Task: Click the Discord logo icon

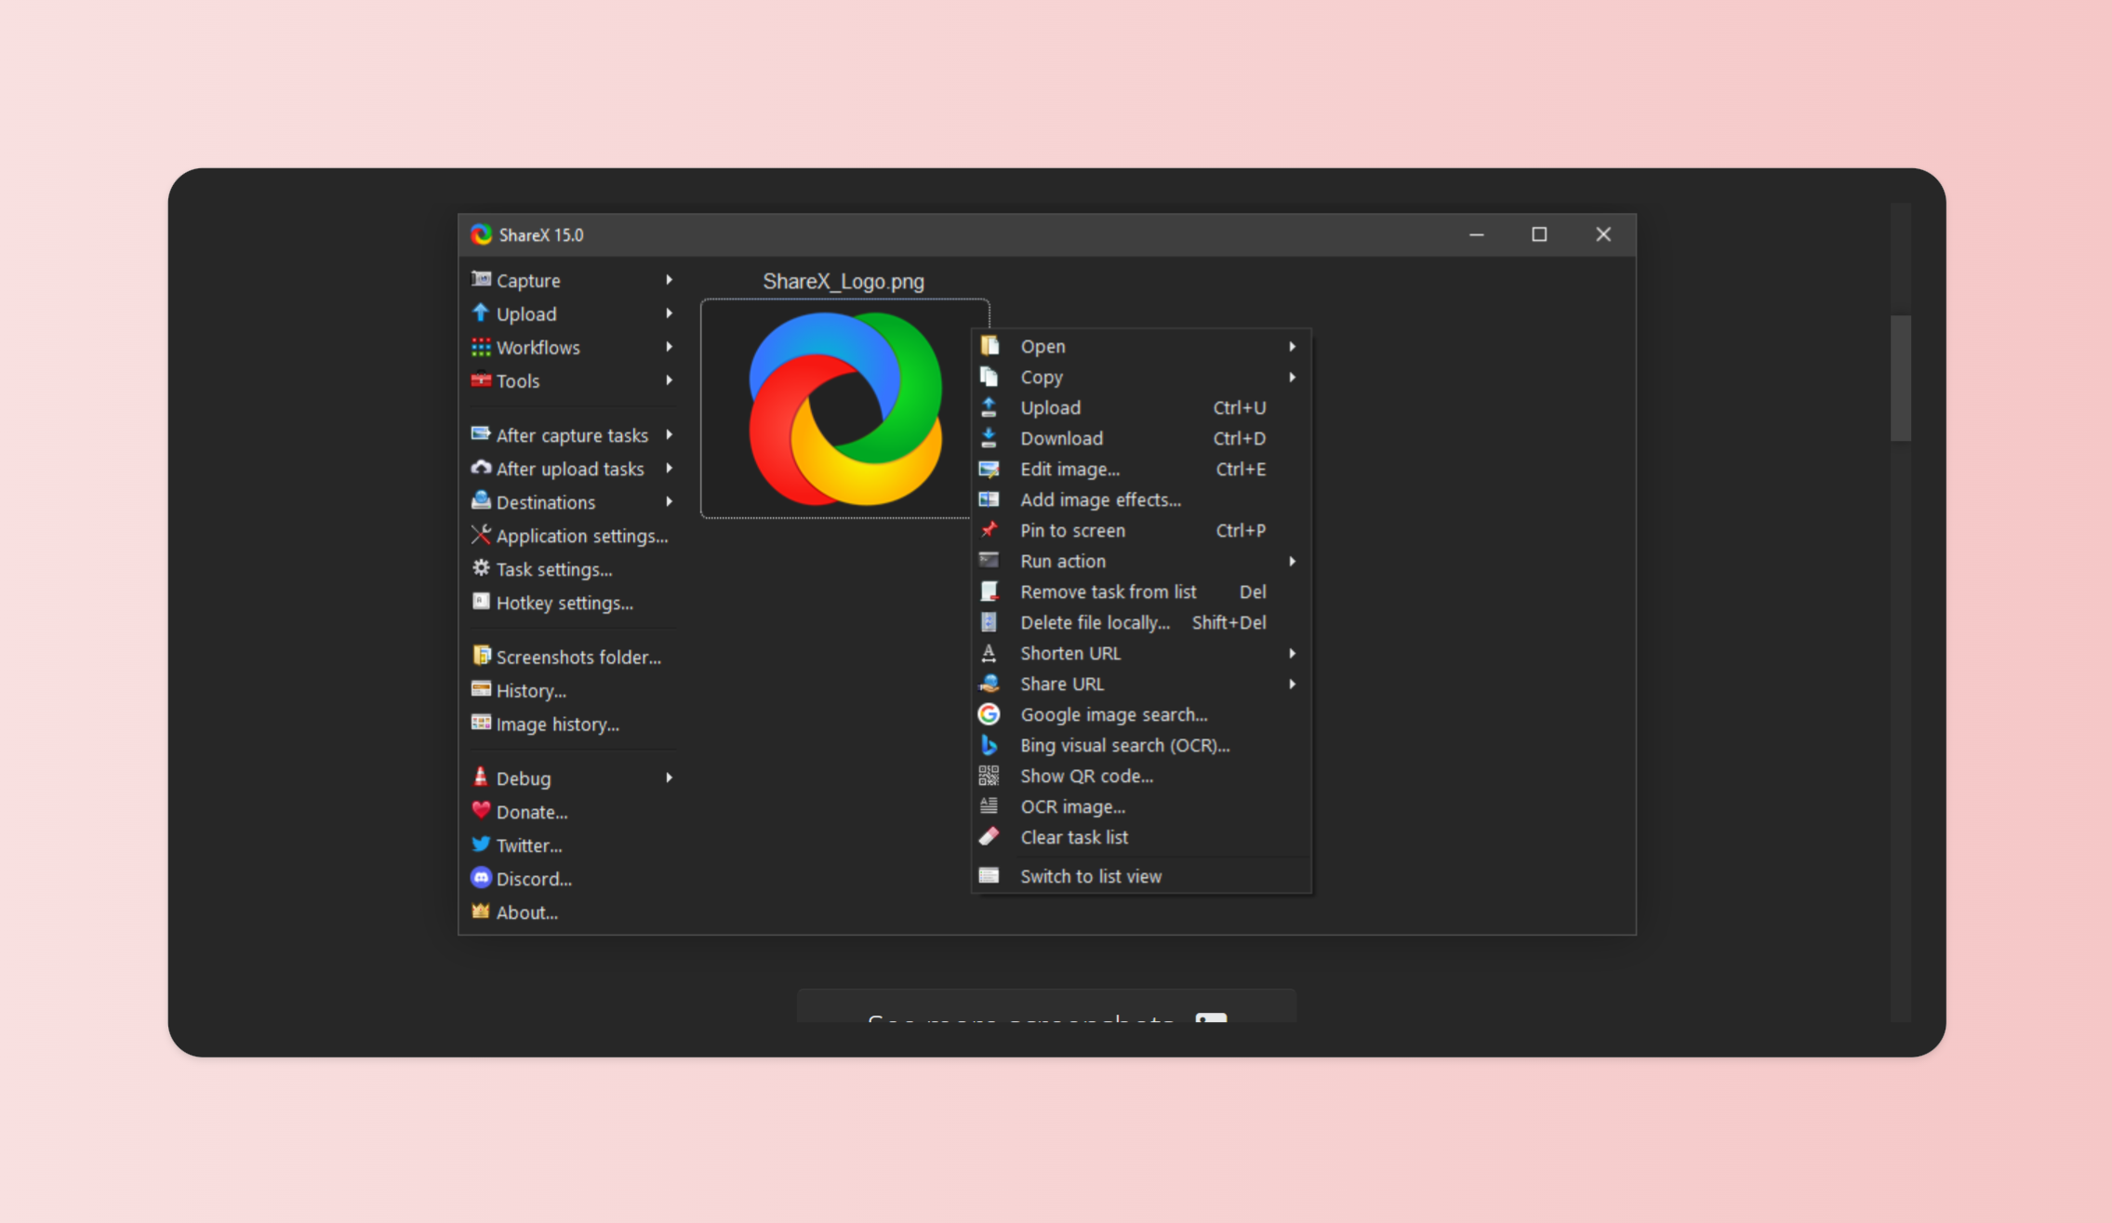Action: [x=481, y=877]
